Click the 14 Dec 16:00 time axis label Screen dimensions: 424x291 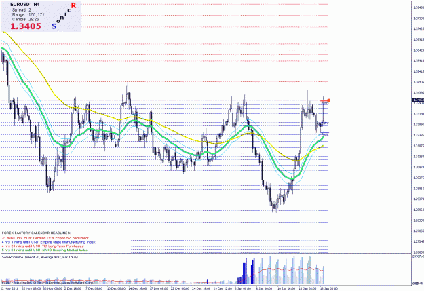click(137, 288)
